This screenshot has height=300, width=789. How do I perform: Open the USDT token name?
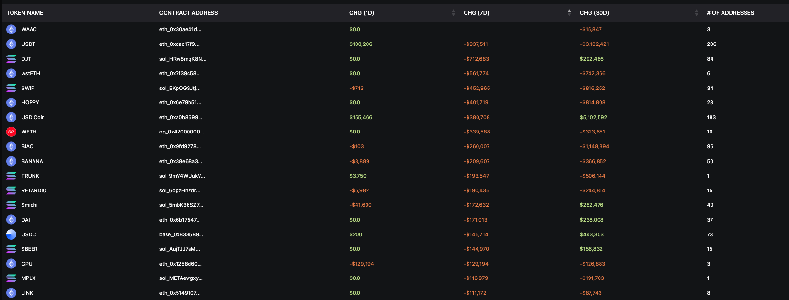click(x=28, y=44)
